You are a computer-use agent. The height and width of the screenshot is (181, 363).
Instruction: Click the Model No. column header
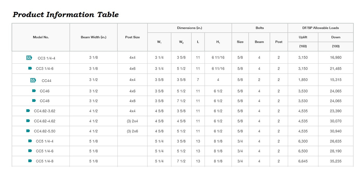coord(41,37)
